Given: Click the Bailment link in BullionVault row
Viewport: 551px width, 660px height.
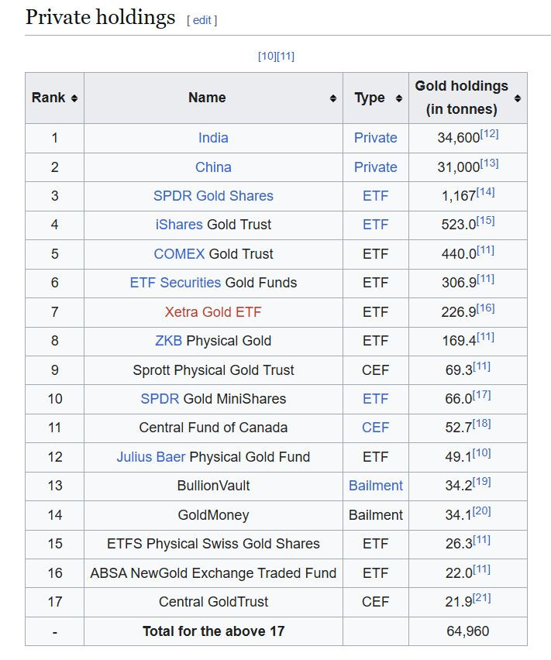Looking at the screenshot, I should pyautogui.click(x=376, y=486).
